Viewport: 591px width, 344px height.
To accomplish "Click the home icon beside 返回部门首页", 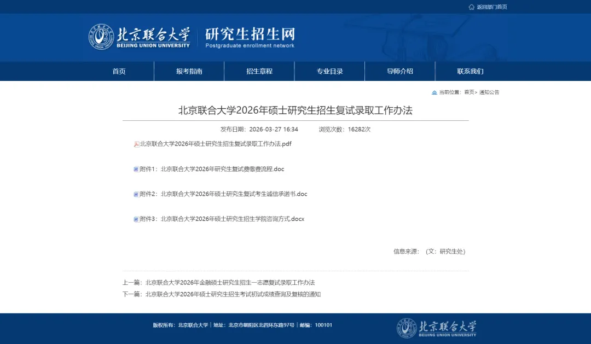I will (x=472, y=7).
